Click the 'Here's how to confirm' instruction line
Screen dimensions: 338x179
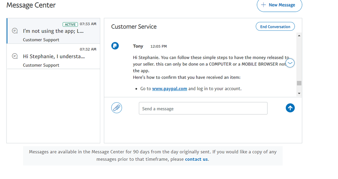[x=187, y=77]
